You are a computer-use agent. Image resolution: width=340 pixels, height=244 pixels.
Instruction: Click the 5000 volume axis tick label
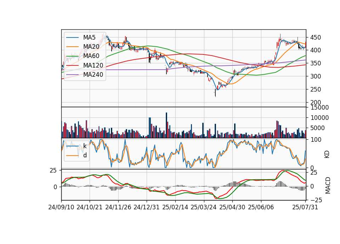pyautogui.click(x=317, y=128)
